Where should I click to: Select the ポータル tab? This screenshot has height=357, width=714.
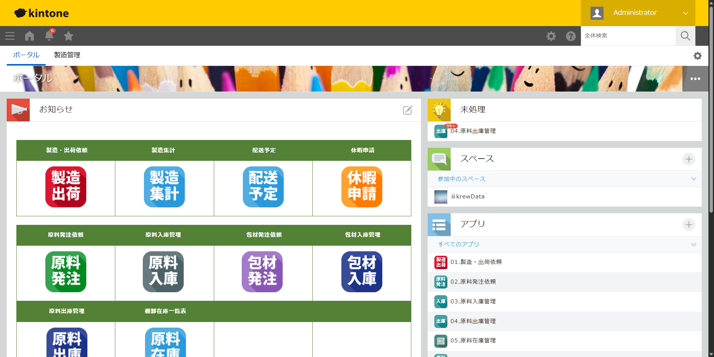coord(26,55)
